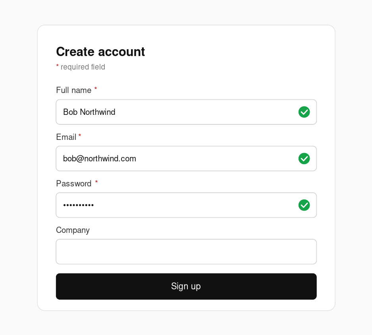Click the "Company" label text

(x=73, y=230)
